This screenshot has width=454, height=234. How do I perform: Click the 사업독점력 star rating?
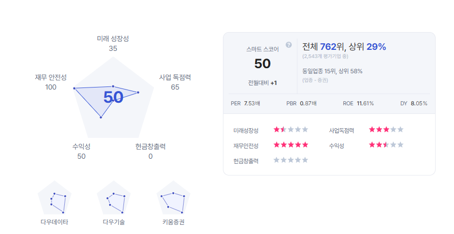pyautogui.click(x=386, y=130)
